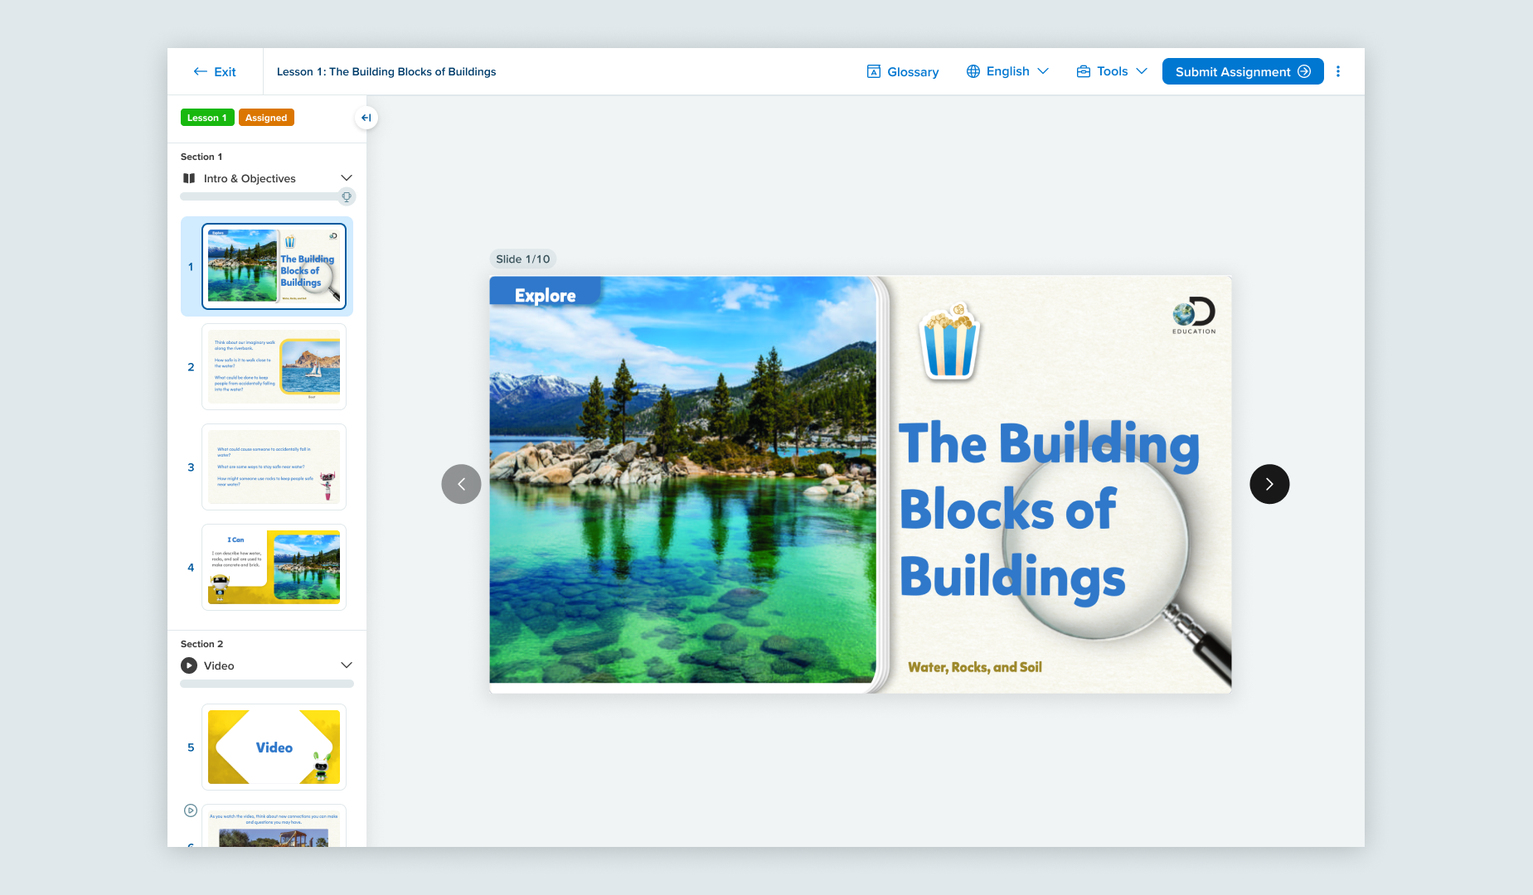Go to the previous slide with the arrow

pyautogui.click(x=462, y=484)
